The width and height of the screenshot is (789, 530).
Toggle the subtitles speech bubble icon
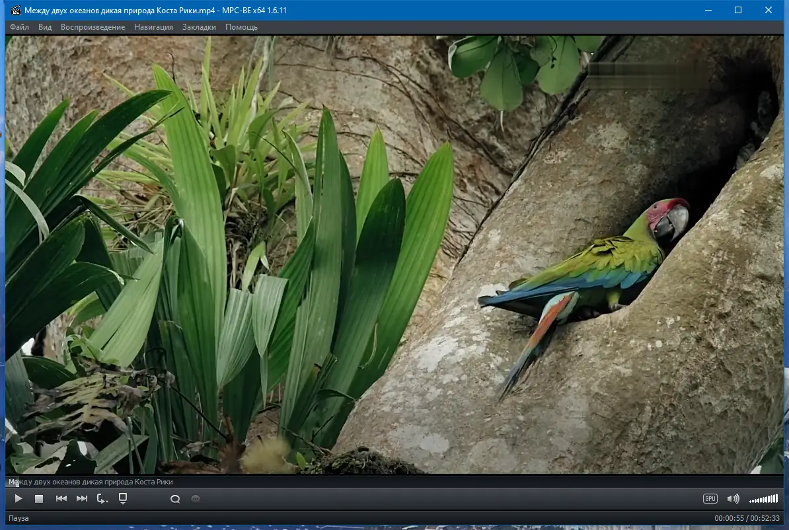click(x=194, y=500)
